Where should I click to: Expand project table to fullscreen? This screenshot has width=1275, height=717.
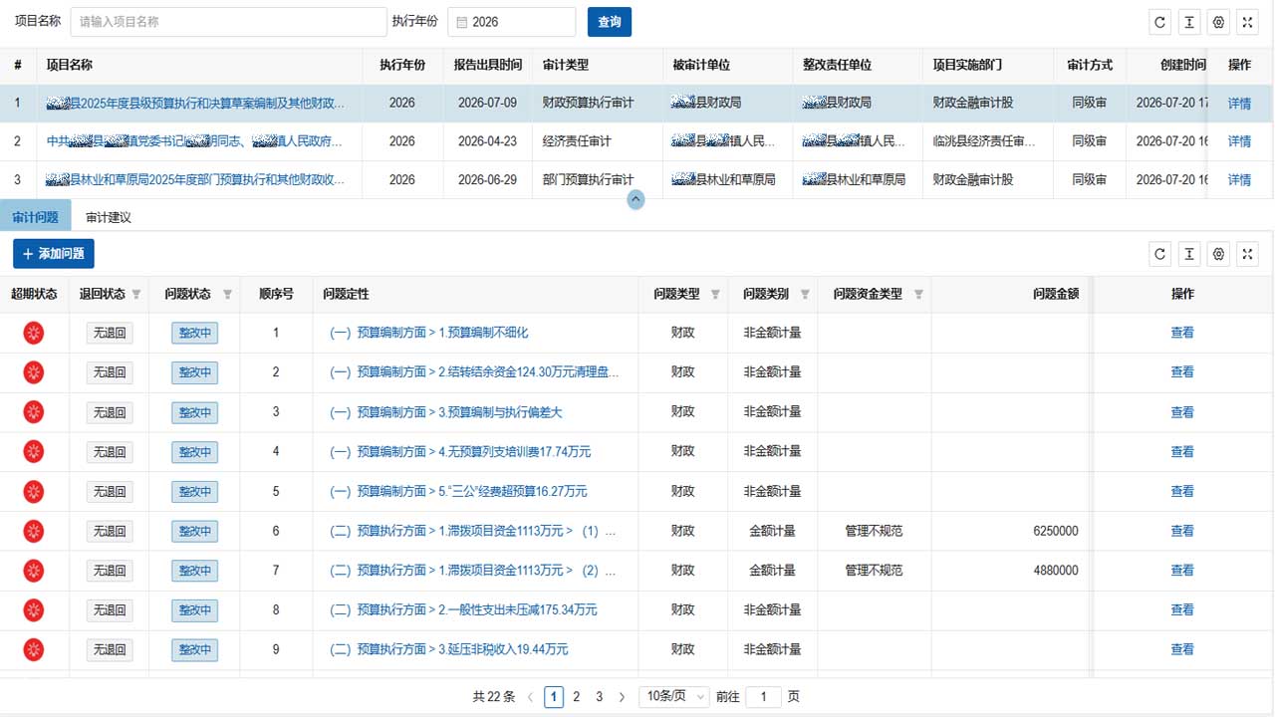click(1247, 22)
